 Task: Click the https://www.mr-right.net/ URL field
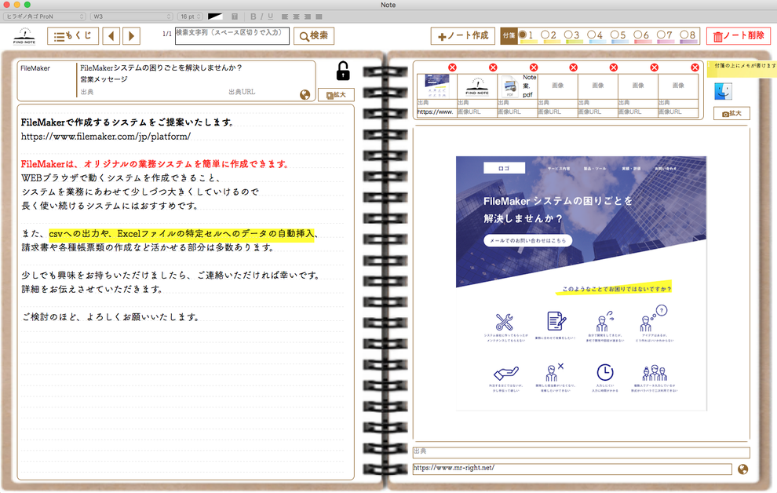[572, 469]
